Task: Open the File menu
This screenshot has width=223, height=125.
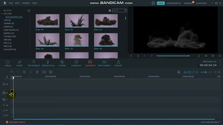Action: coord(11,3)
